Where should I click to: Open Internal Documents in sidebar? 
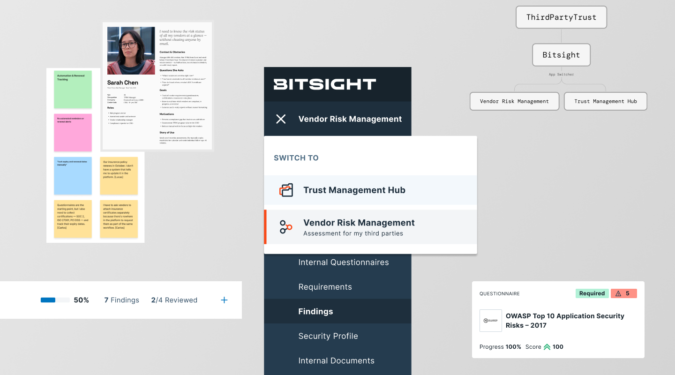(x=337, y=360)
